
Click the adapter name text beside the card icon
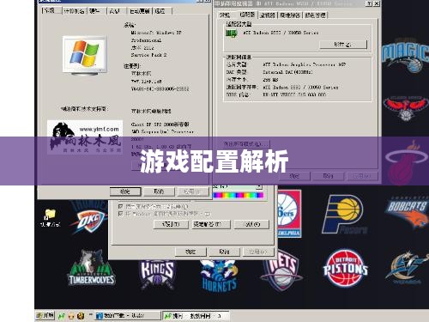281,33
